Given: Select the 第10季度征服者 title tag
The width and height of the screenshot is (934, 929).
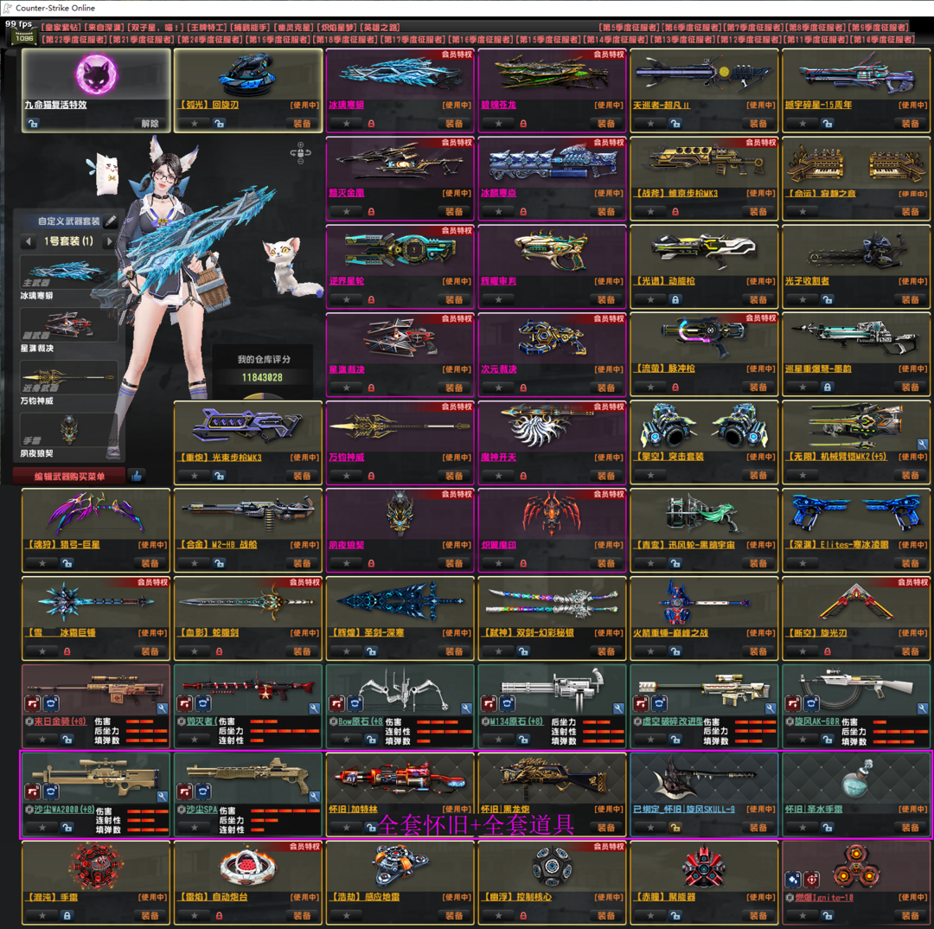Looking at the screenshot, I should 882,39.
